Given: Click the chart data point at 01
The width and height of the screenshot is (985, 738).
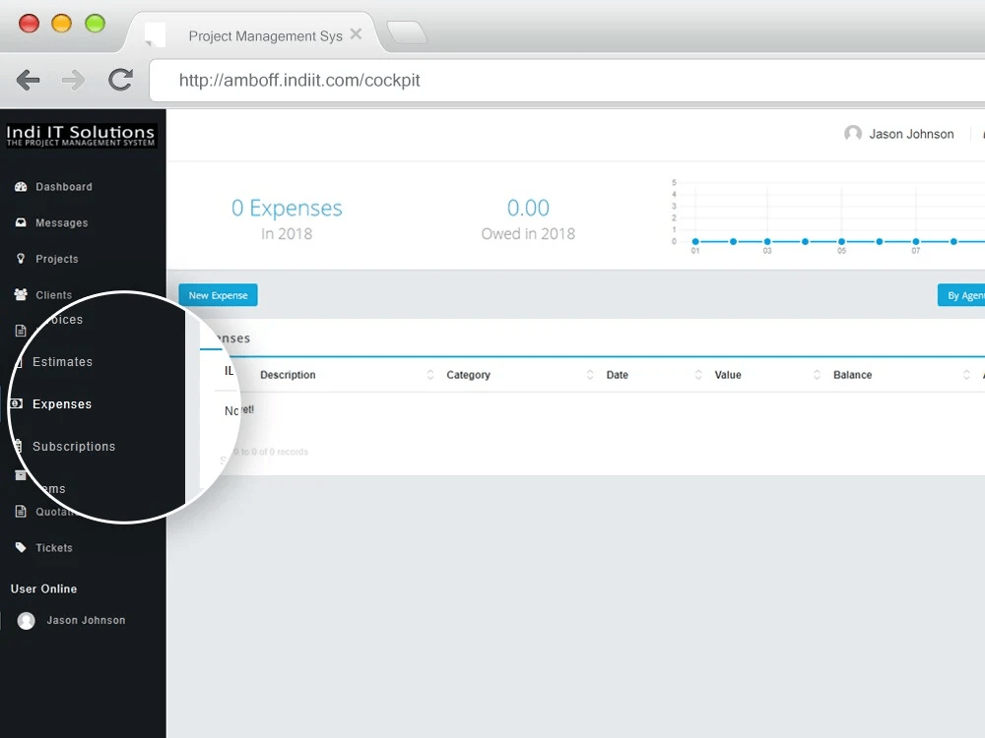Looking at the screenshot, I should coord(695,242).
